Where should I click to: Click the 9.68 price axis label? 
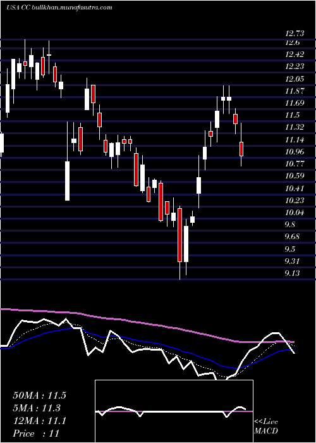coord(292,237)
